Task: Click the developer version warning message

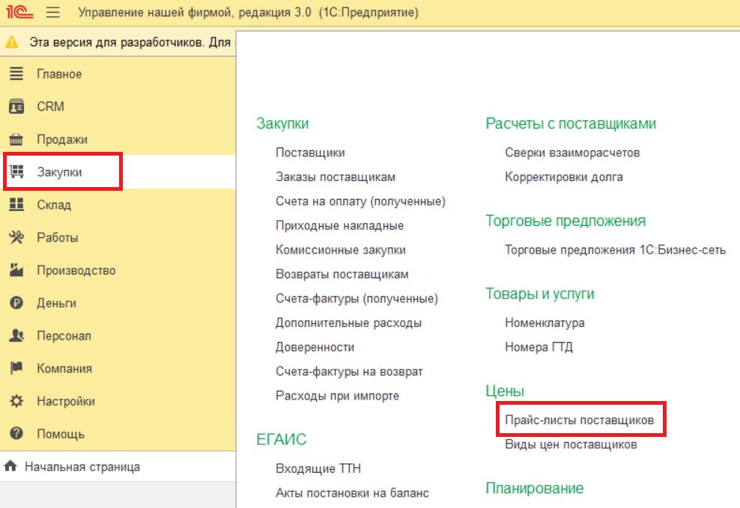Action: (x=130, y=43)
